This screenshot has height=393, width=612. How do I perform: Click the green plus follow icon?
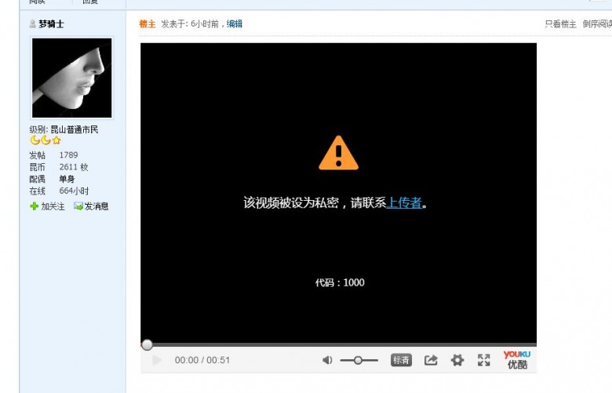tap(35, 206)
